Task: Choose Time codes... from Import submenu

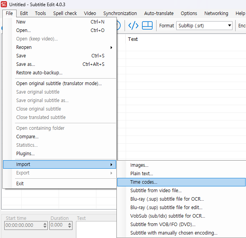Action: [x=143, y=182]
